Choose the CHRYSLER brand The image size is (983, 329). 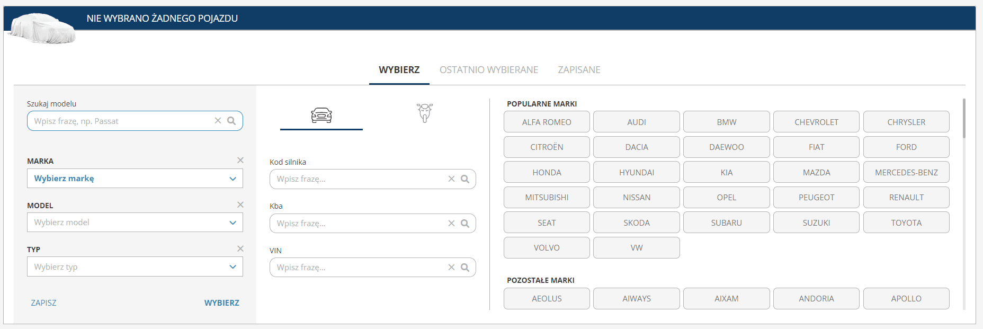pyautogui.click(x=906, y=122)
